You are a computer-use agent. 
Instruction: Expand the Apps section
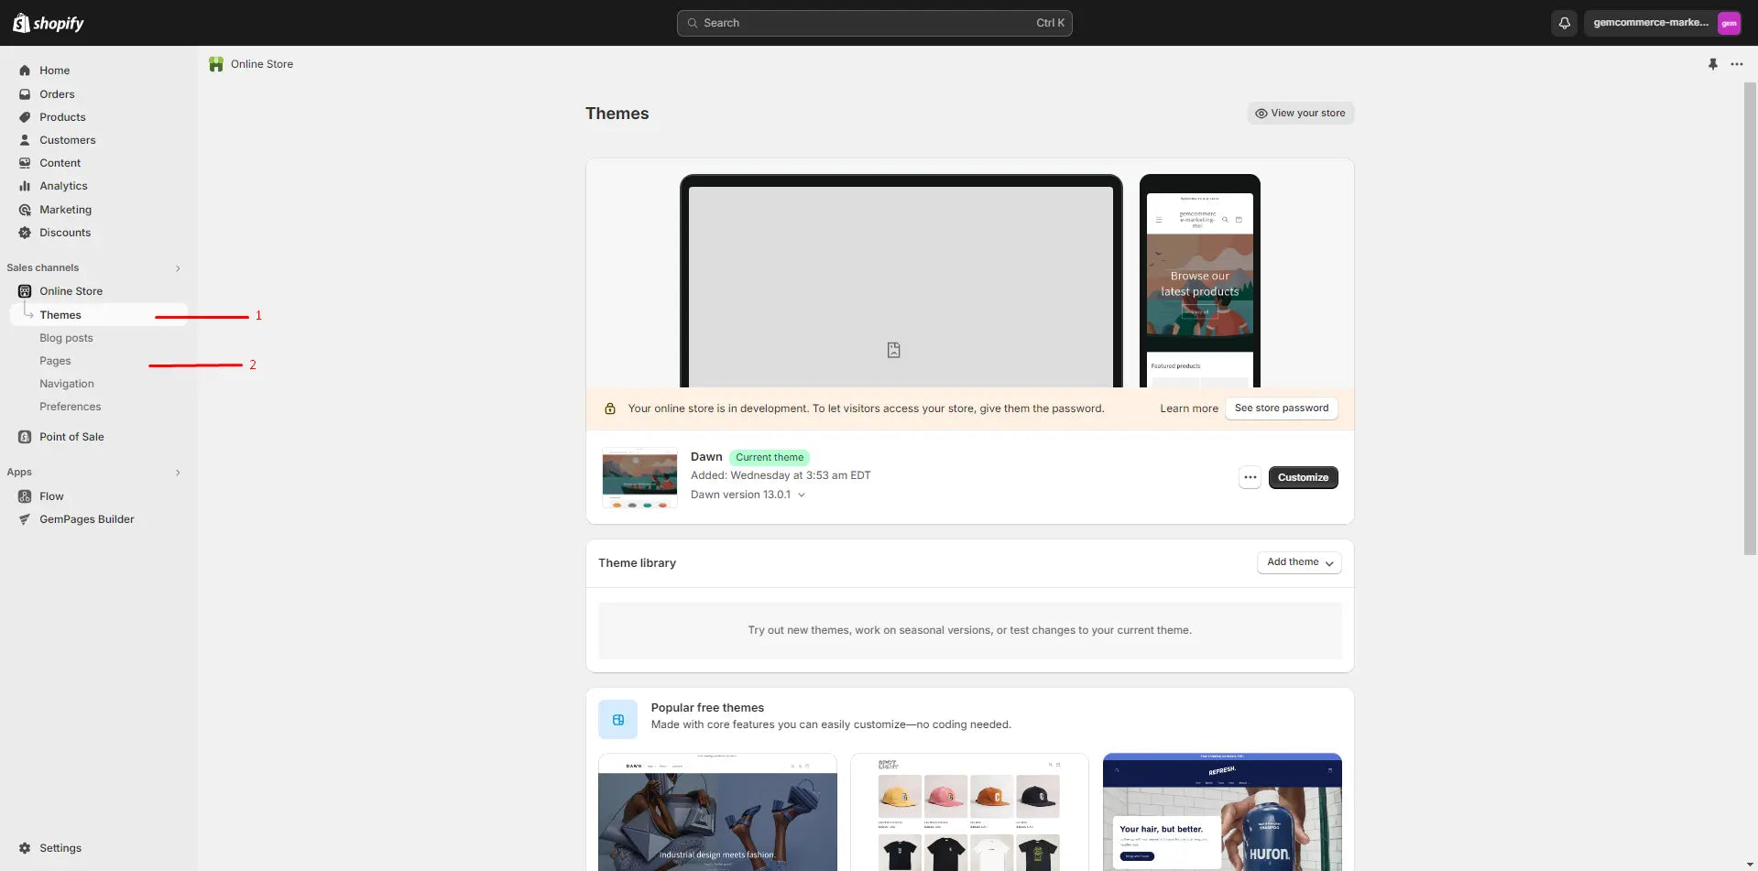[x=178, y=473]
